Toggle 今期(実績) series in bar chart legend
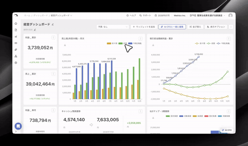 135,43
